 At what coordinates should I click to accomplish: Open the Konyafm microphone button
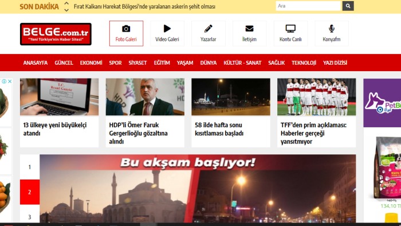pyautogui.click(x=332, y=33)
